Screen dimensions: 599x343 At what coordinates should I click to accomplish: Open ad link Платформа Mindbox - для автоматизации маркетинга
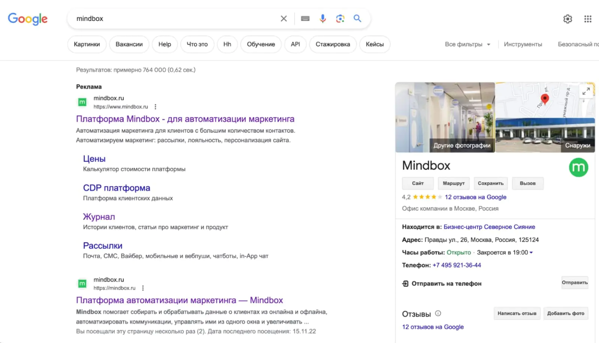[x=185, y=119]
